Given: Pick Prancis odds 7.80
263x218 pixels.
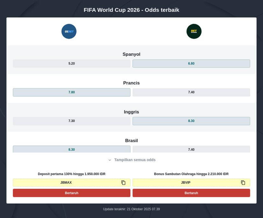Looking at the screenshot, I should 72,92.
